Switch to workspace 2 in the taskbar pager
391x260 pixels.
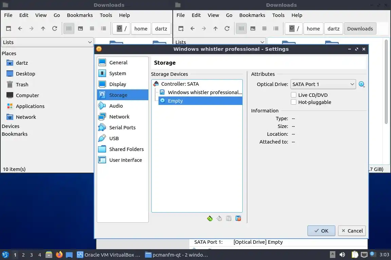pyautogui.click(x=23, y=255)
